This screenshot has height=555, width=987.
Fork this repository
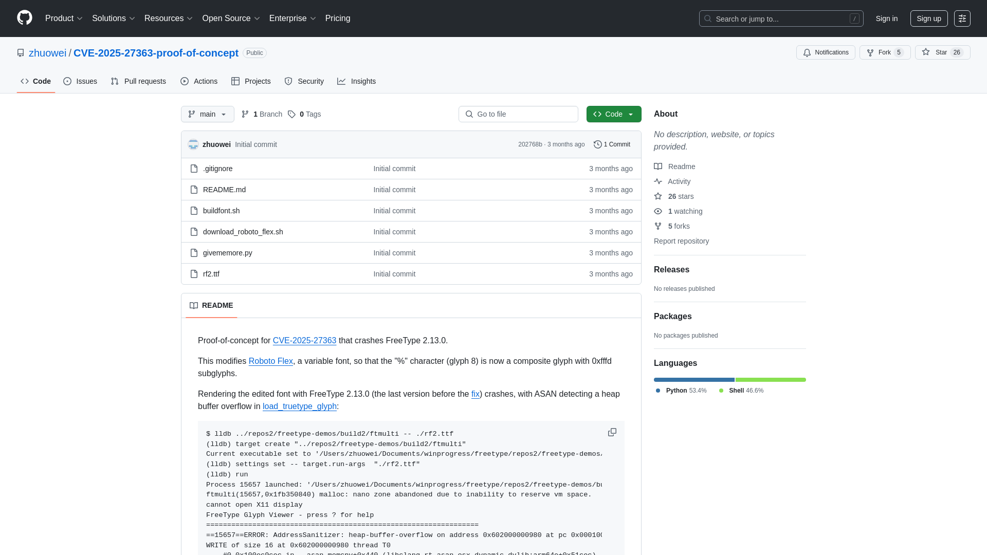(885, 52)
